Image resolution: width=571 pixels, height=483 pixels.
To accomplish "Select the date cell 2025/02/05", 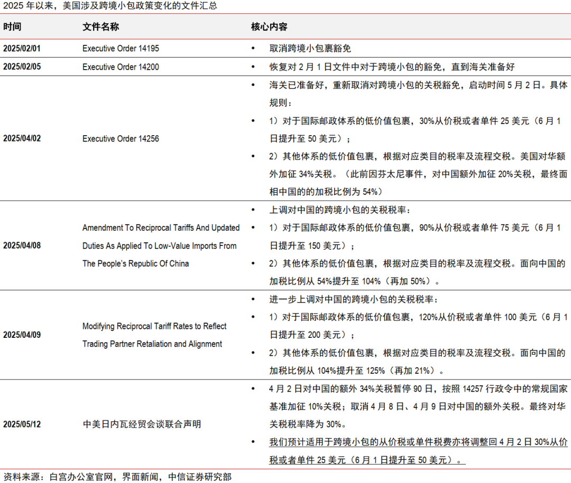I will [x=22, y=67].
